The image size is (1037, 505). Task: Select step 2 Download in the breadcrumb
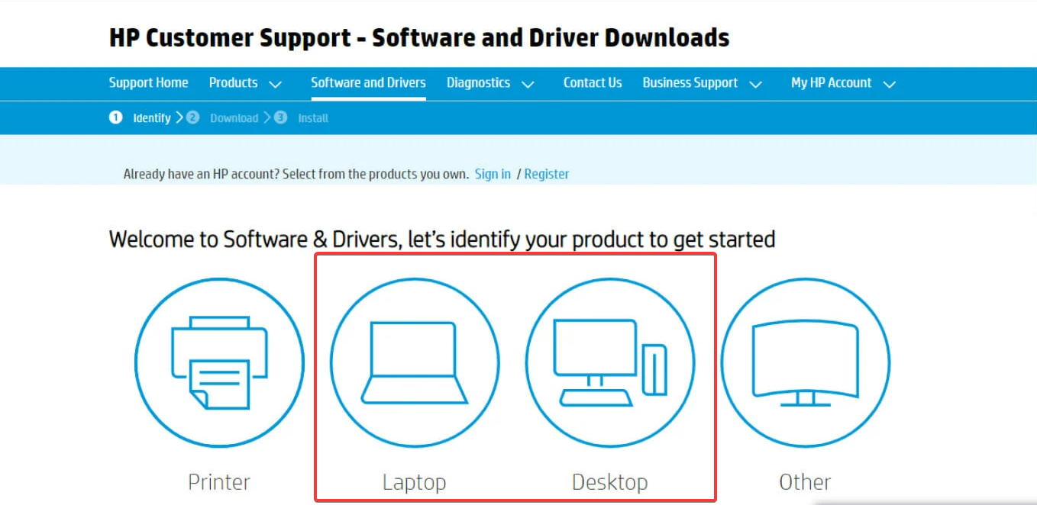222,118
